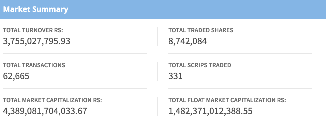The width and height of the screenshot is (326, 117).
Task: Click the divider line below the turnover value
Action: coord(75,54)
